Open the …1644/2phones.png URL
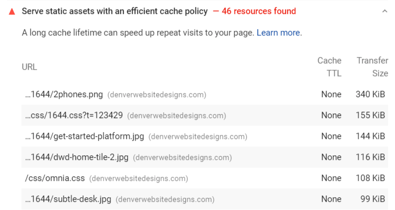This screenshot has width=395, height=210. click(x=64, y=94)
